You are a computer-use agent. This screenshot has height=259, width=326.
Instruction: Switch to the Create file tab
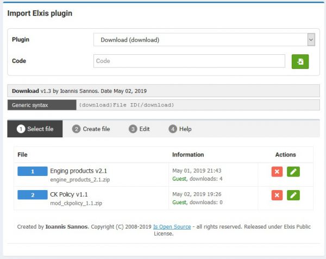pyautogui.click(x=91, y=129)
